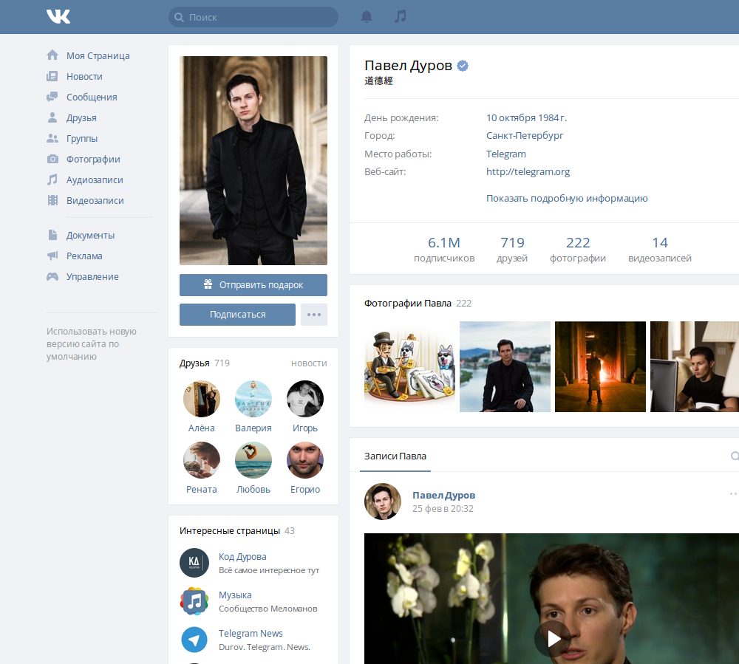Viewport: 739px width, 664px height.
Task: Open the Telegram News paper-plane avatar
Action: (194, 640)
